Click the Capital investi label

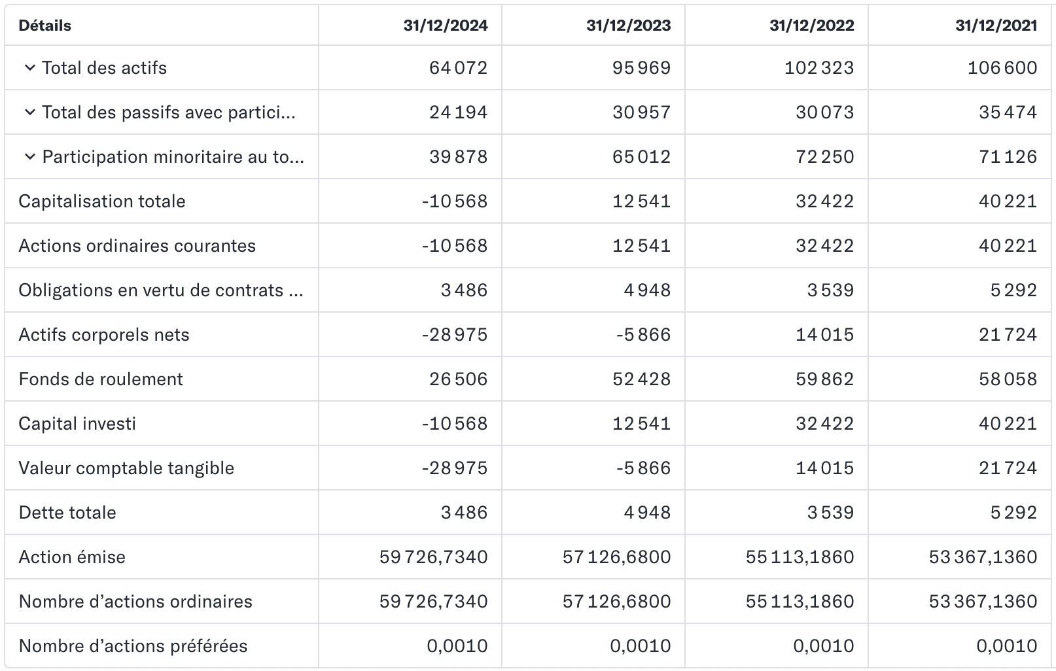pyautogui.click(x=77, y=423)
